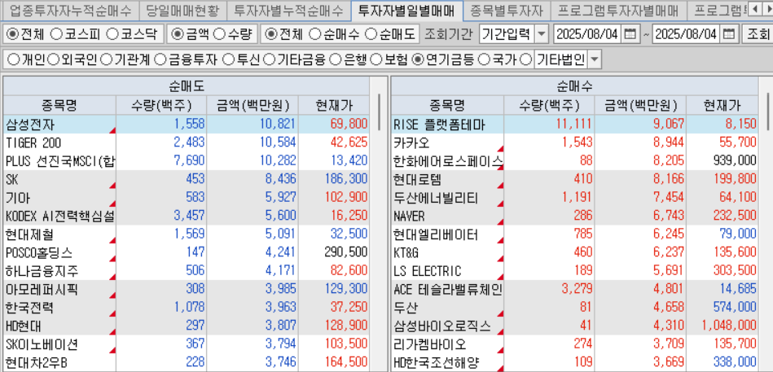This screenshot has height=372, width=773.
Task: Select TIGER 200 row
Action: point(186,143)
